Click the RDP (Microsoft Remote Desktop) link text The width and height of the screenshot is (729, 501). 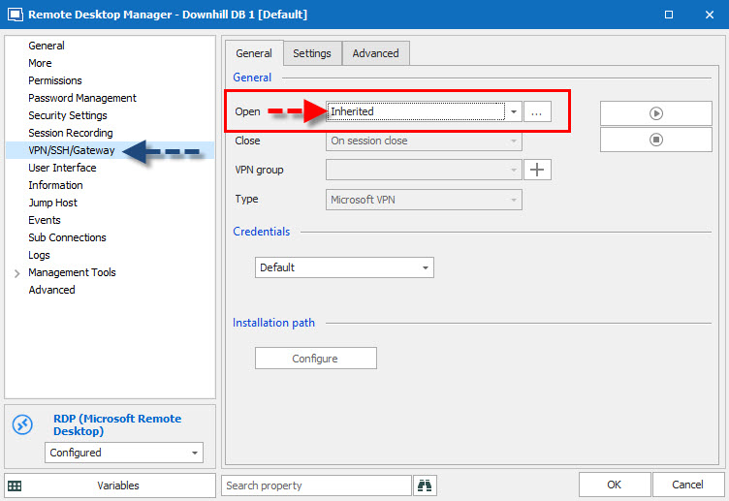[117, 424]
